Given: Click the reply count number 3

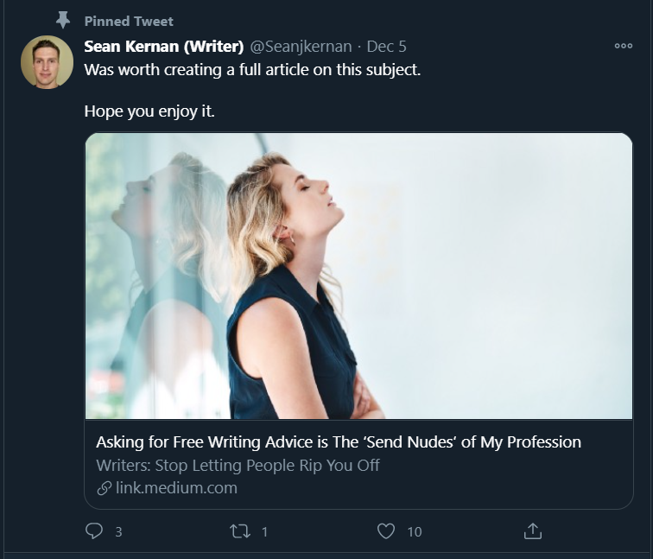Looking at the screenshot, I should click(118, 532).
